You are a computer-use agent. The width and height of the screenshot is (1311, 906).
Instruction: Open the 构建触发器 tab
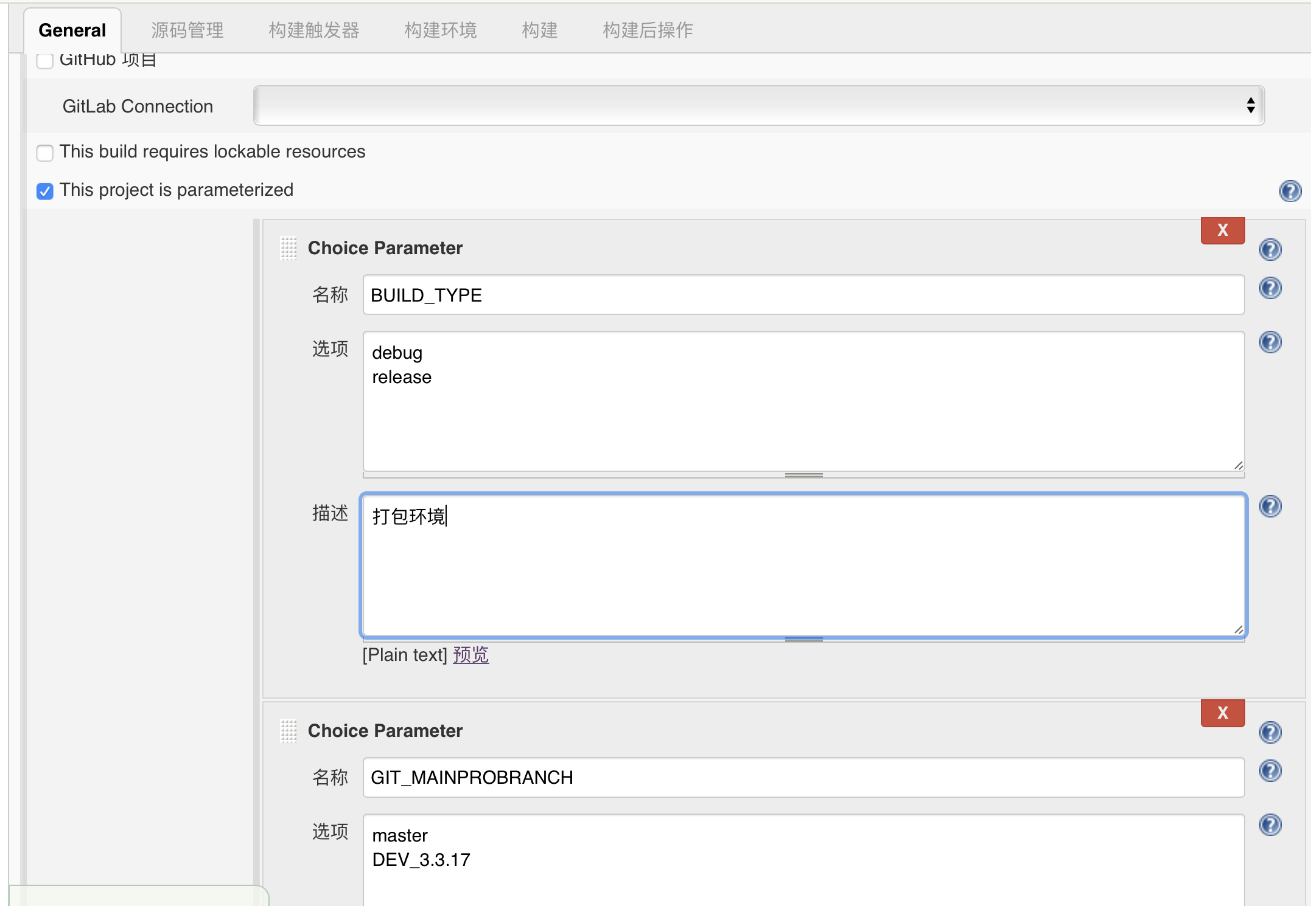click(x=314, y=30)
